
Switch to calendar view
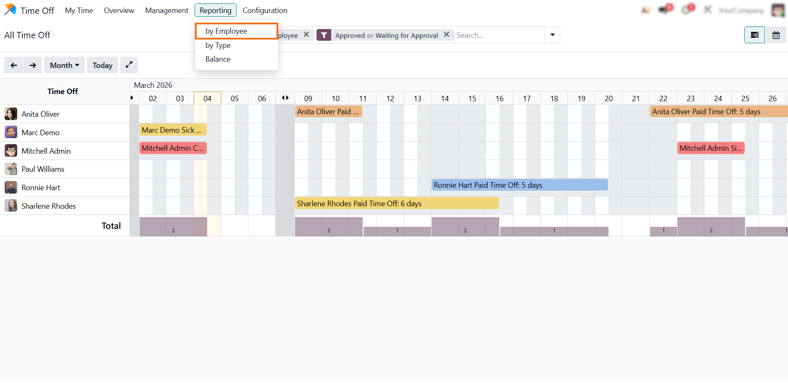point(776,35)
